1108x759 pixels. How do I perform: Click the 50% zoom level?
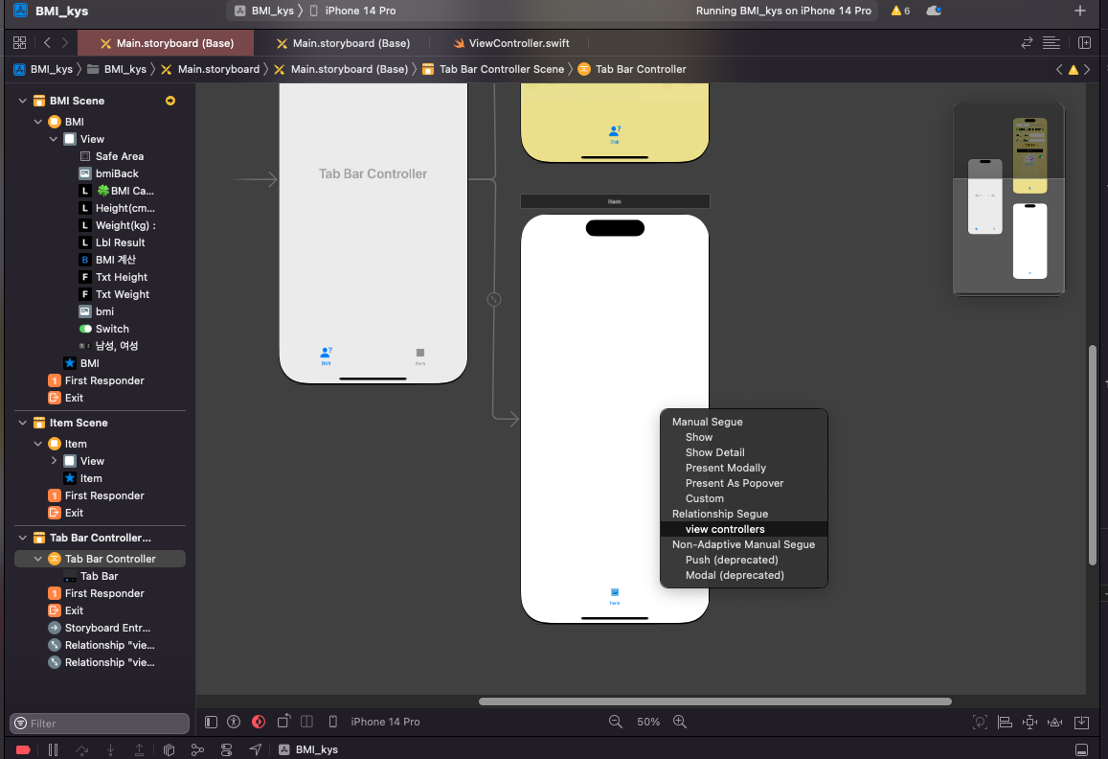(648, 722)
